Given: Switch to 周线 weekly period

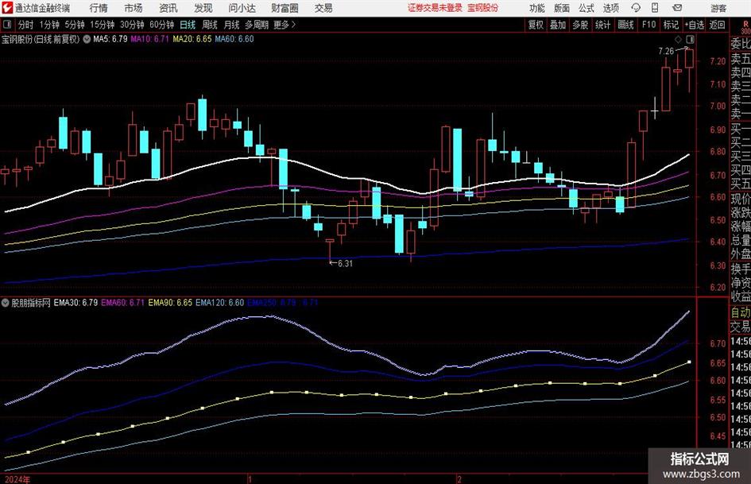Looking at the screenshot, I should pos(210,25).
